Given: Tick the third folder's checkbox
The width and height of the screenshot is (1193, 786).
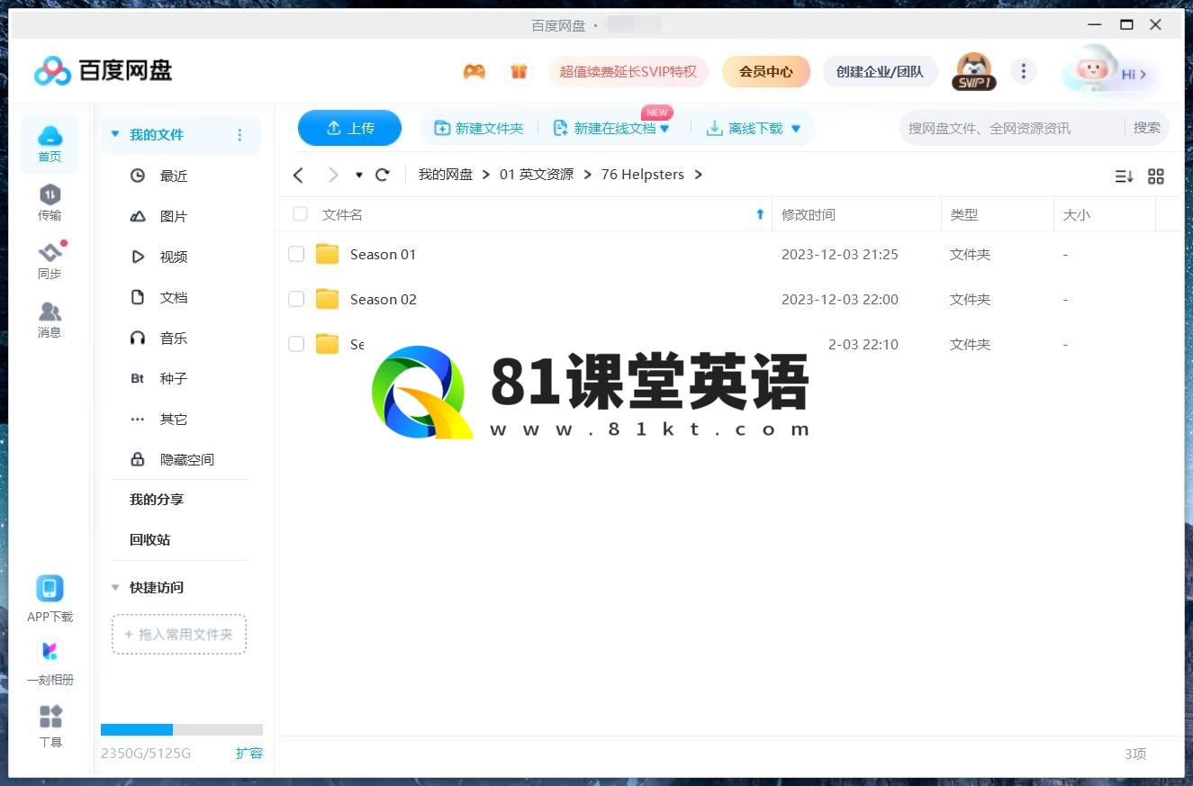Looking at the screenshot, I should [x=296, y=344].
